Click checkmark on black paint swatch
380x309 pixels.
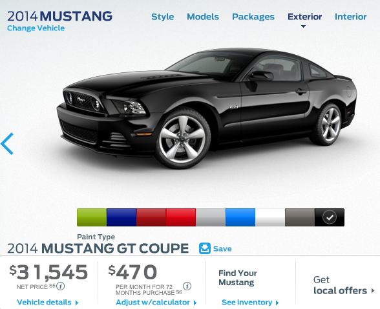[x=330, y=217]
